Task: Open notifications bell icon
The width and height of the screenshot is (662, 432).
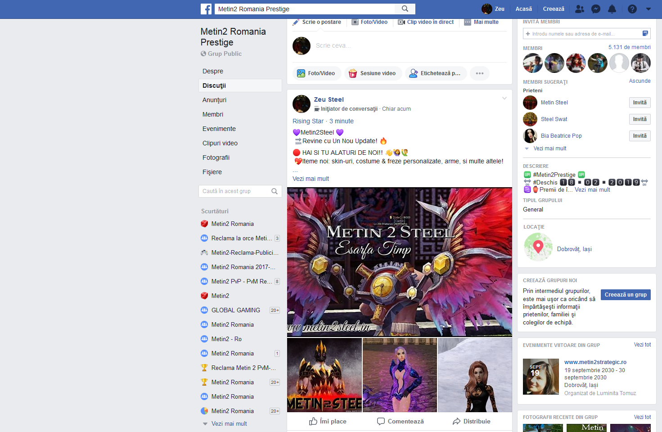Action: (612, 9)
